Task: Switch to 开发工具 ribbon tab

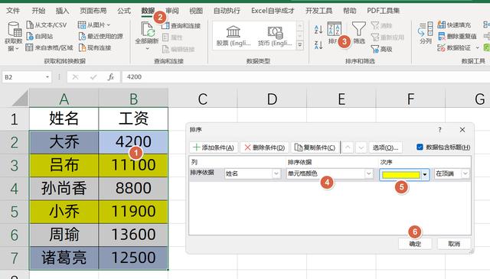Action: click(318, 11)
